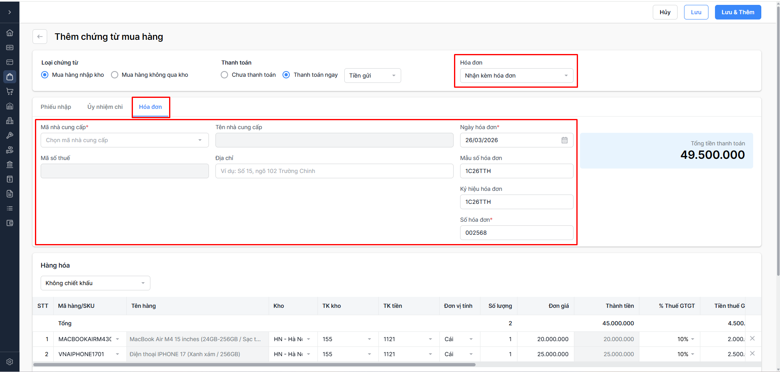Click the Hủy button
The height and width of the screenshot is (372, 780).
pos(665,12)
